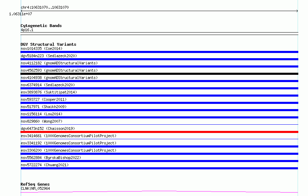Select esv3893876 (Suktitipat2014) label
The image size is (308, 196).
point(49,92)
